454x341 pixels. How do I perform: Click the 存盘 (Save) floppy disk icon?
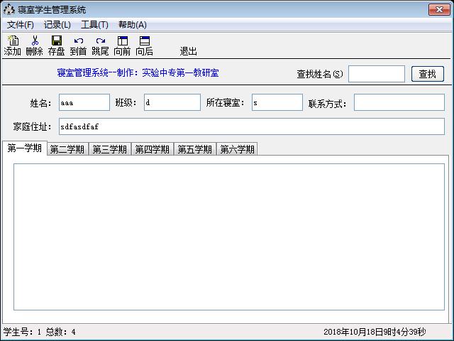pos(56,45)
